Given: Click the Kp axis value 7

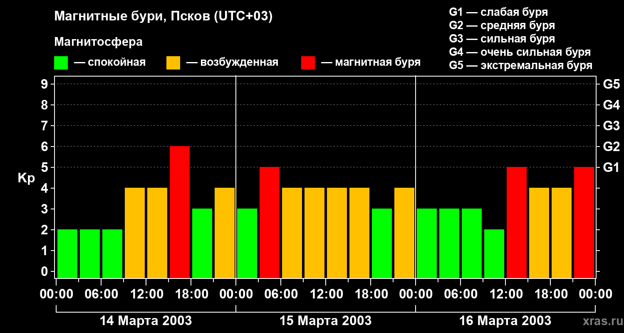Looking at the screenshot, I should tap(45, 126).
